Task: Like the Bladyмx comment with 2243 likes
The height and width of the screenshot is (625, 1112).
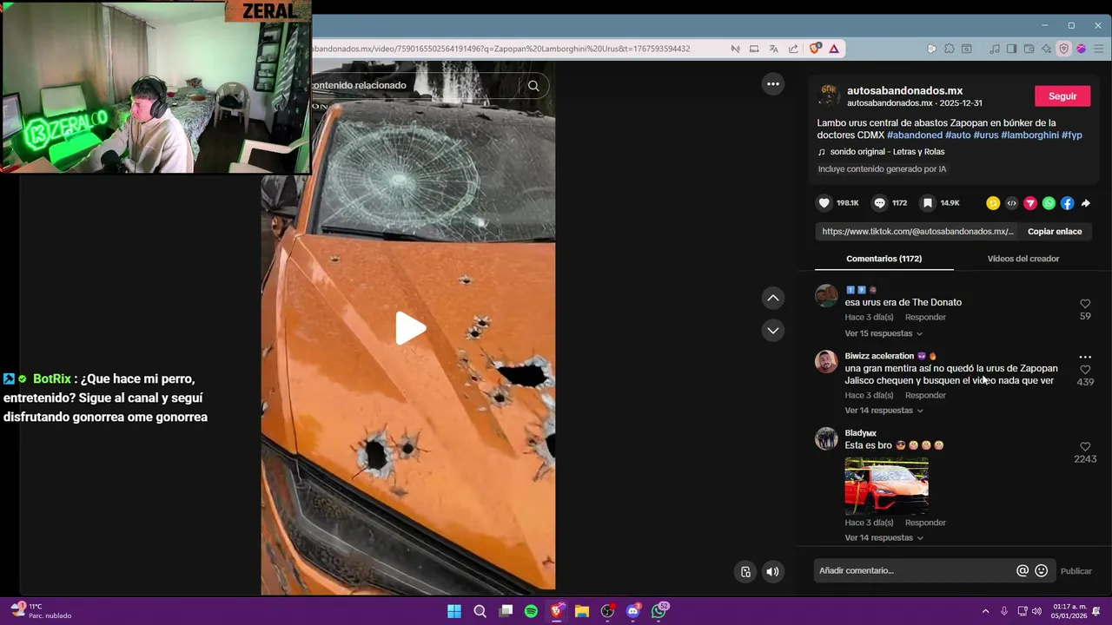Action: [x=1085, y=447]
